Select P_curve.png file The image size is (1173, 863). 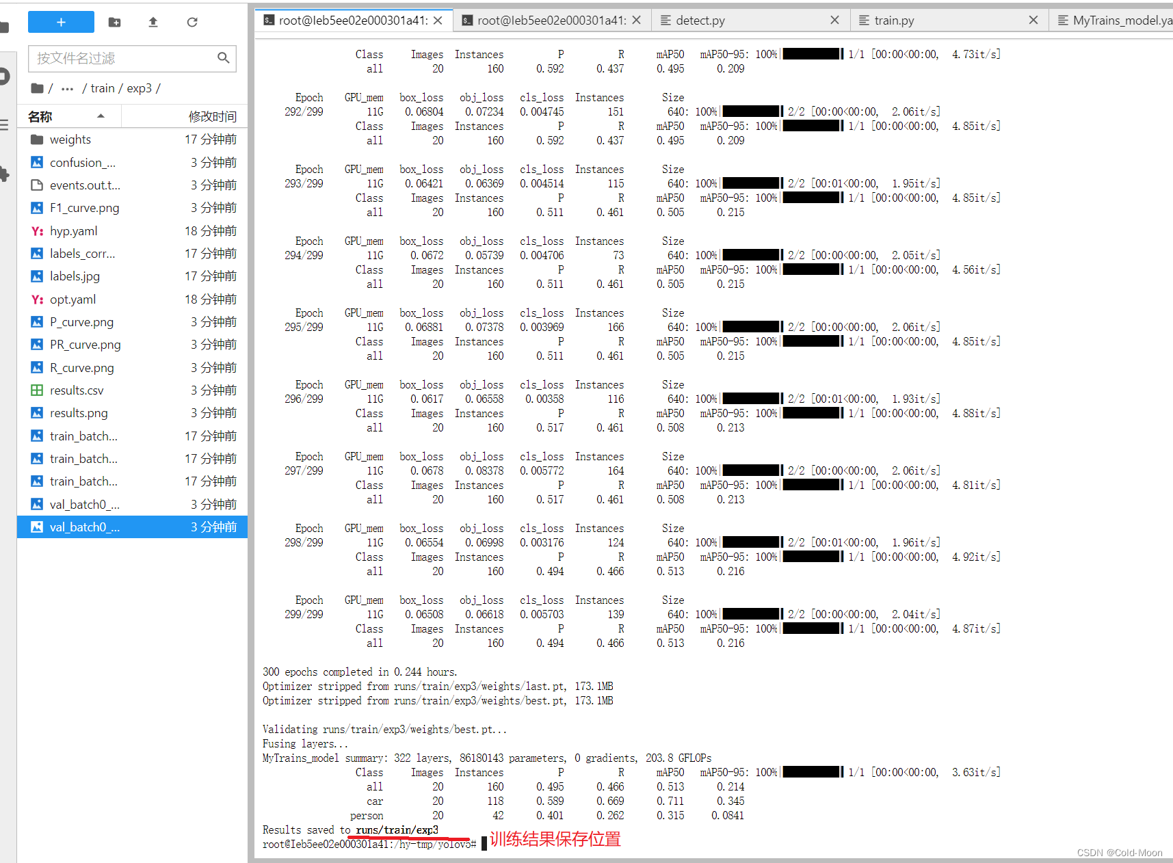tap(132, 322)
